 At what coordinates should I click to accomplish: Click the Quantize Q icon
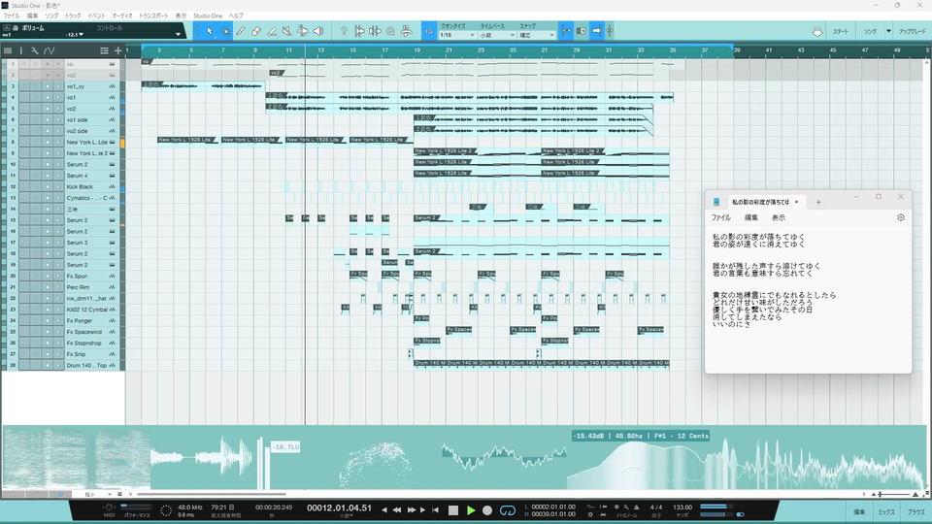coord(390,31)
